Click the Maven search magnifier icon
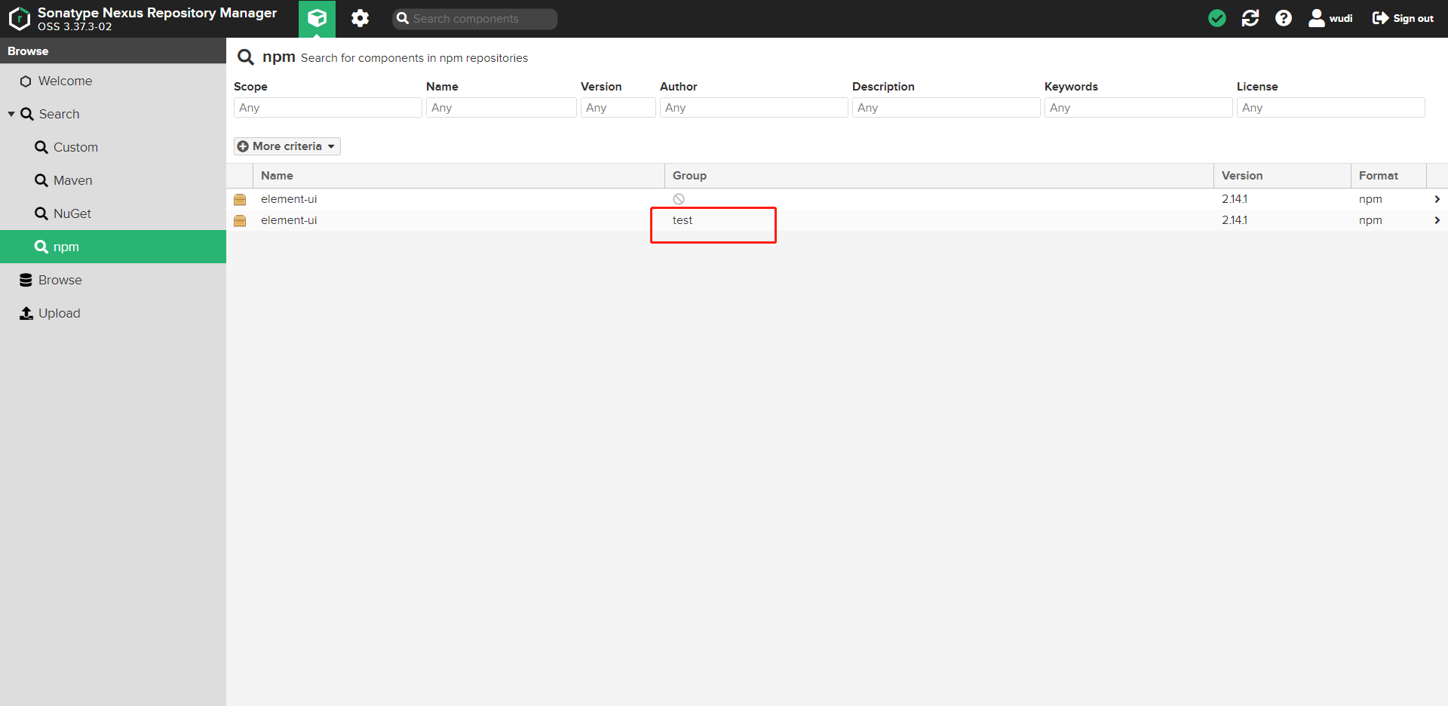This screenshot has width=1448, height=706. coord(41,180)
